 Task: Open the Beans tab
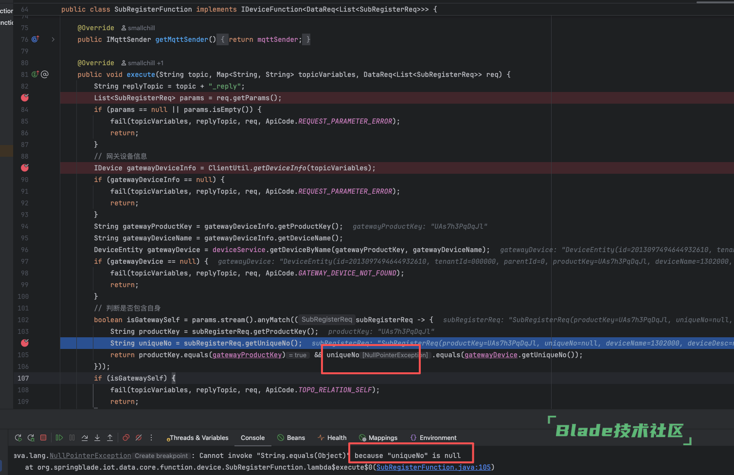coord(291,438)
